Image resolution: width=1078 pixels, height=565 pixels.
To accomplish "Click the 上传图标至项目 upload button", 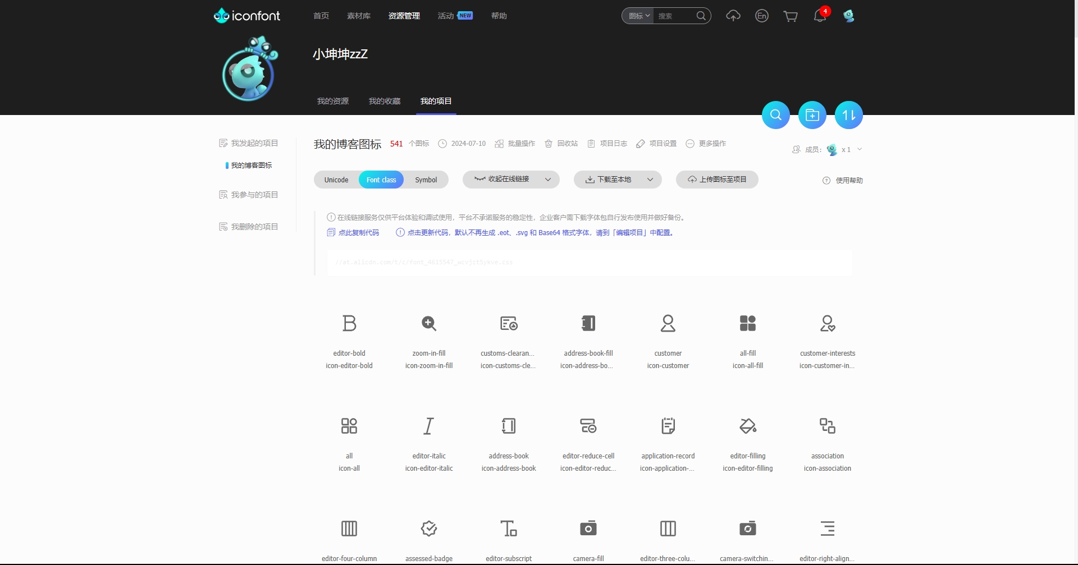I will click(x=716, y=179).
